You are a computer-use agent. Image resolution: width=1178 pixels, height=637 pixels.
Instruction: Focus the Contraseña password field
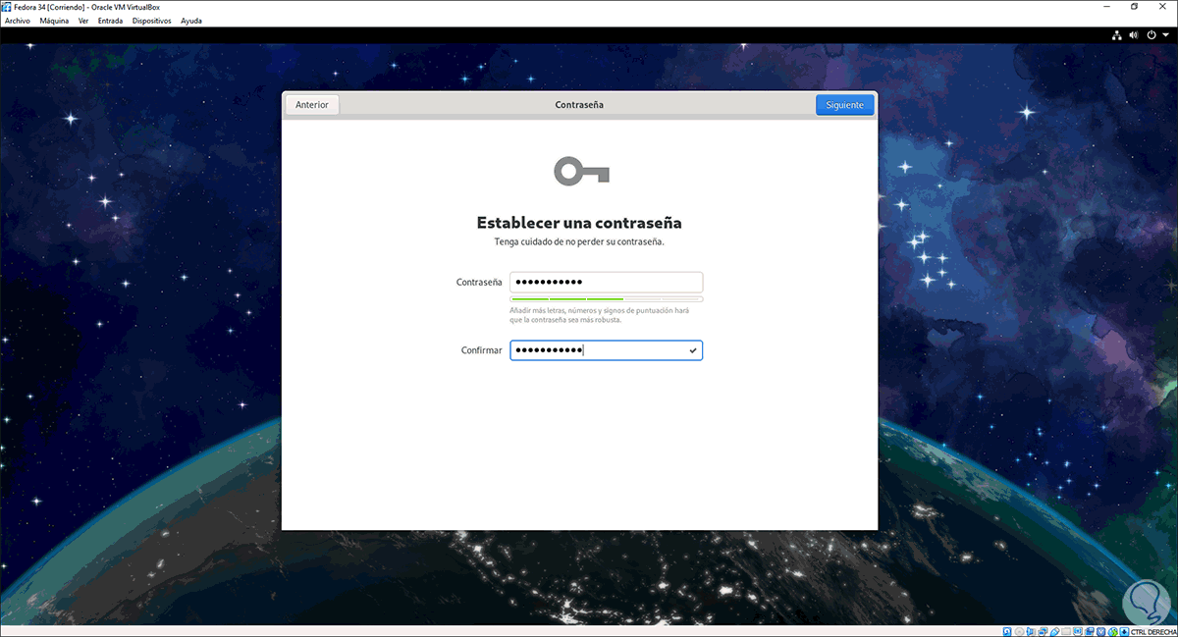[606, 282]
